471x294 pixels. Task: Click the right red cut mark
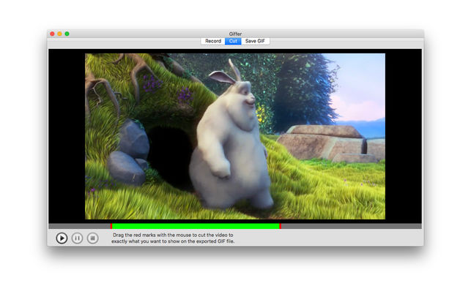pyautogui.click(x=280, y=226)
